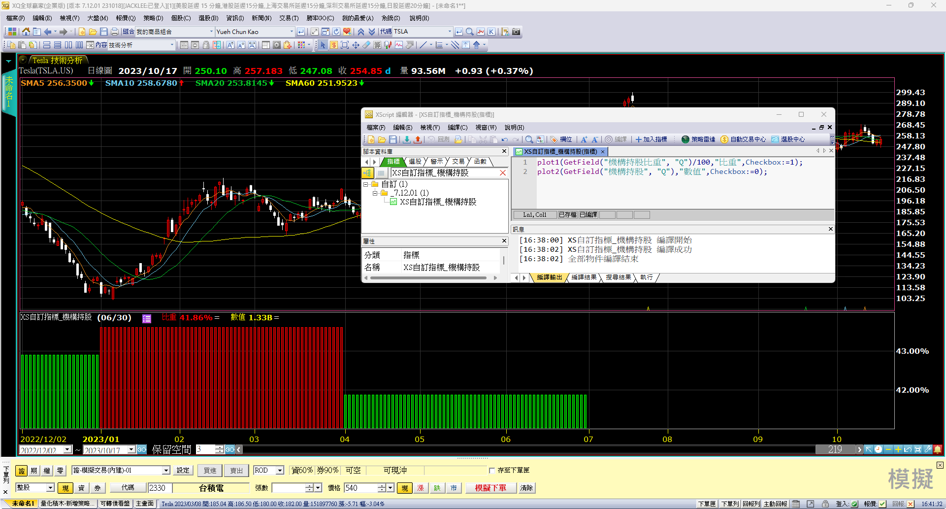The image size is (946, 509).
Task: Select the eraser drawing tool
Action: (366, 45)
